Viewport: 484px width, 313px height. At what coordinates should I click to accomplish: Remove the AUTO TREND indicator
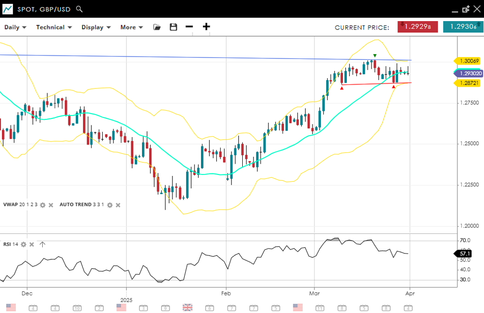click(118, 205)
